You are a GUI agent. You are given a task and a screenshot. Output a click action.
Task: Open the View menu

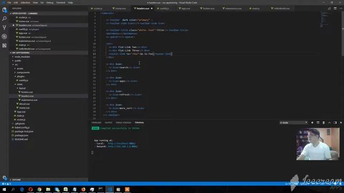tap(35, 3)
